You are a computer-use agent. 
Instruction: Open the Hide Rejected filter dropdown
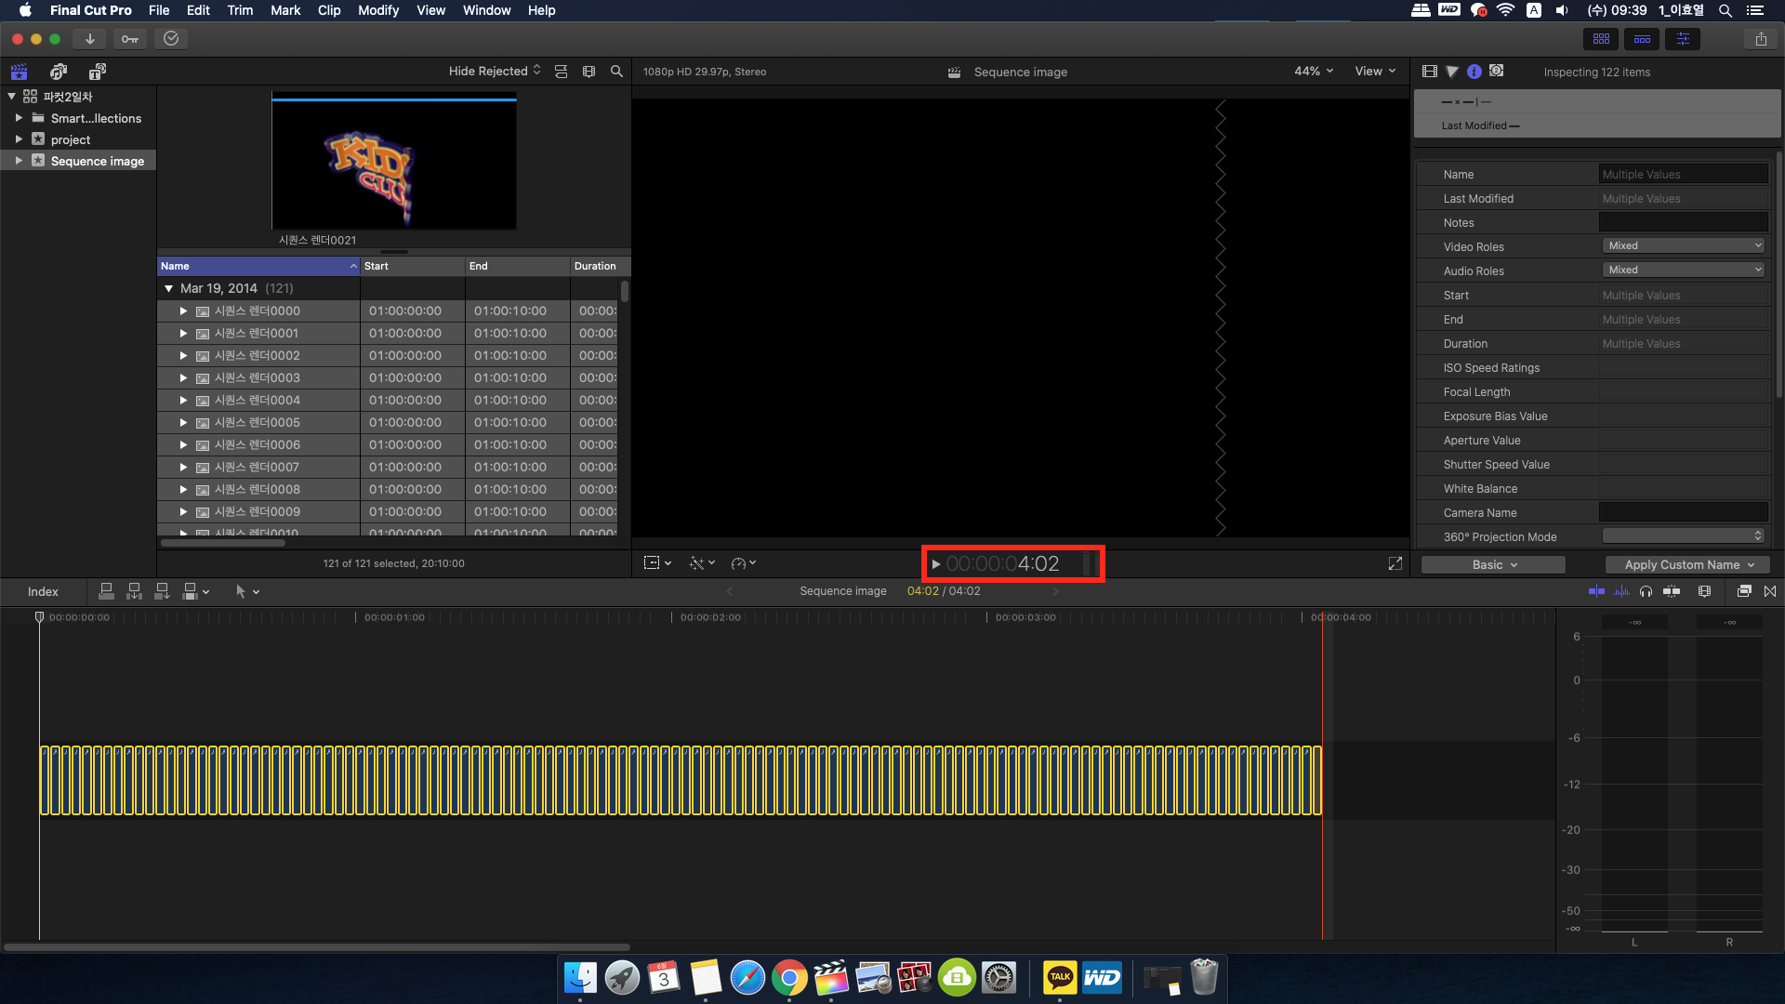495,72
